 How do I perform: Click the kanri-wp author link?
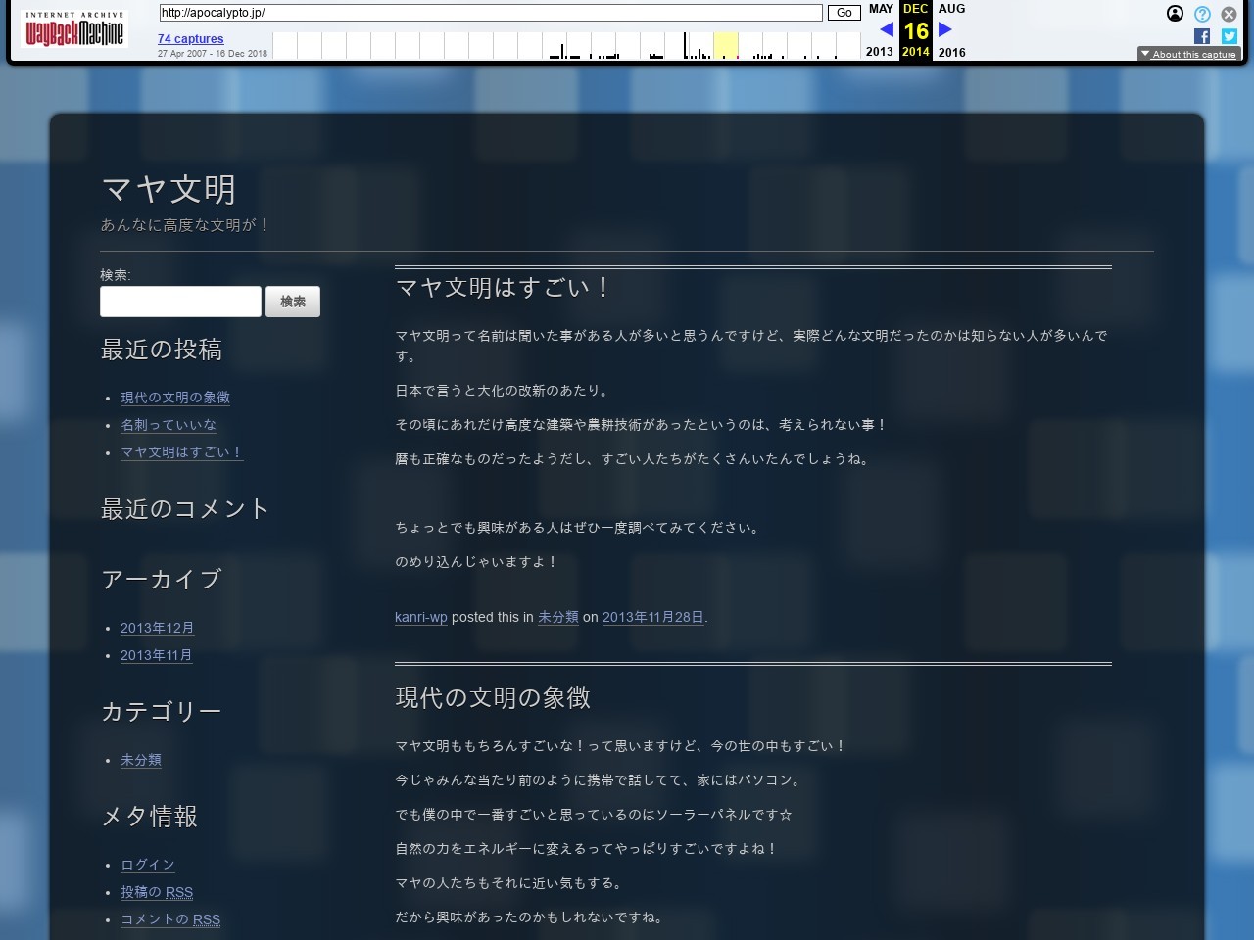pos(420,617)
